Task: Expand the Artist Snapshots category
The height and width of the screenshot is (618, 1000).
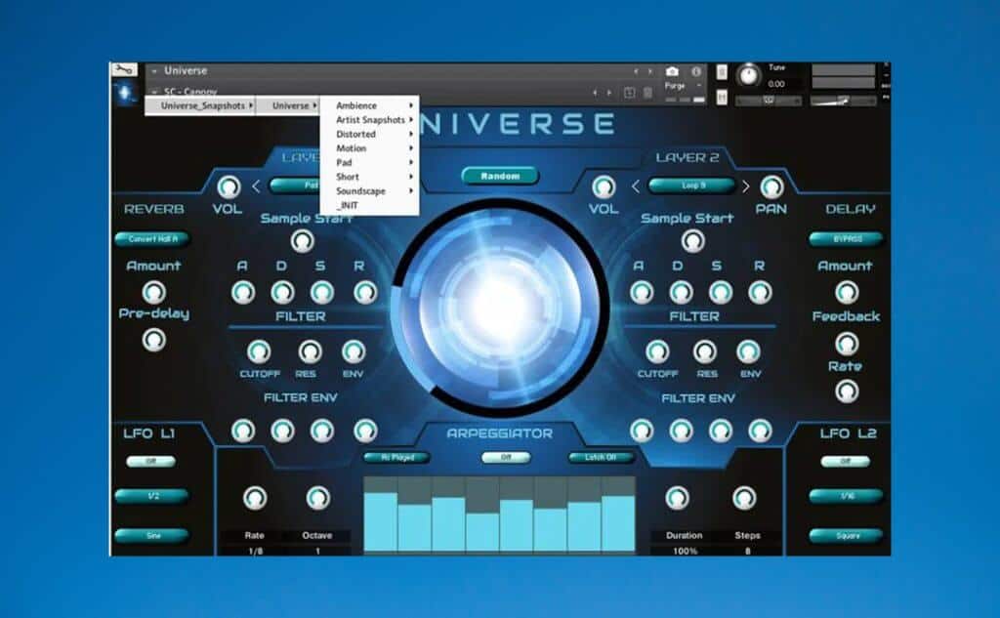Action: 370,120
